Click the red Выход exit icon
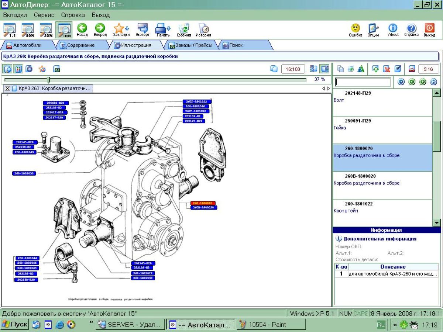This screenshot has width=443, height=332. pyautogui.click(x=429, y=30)
